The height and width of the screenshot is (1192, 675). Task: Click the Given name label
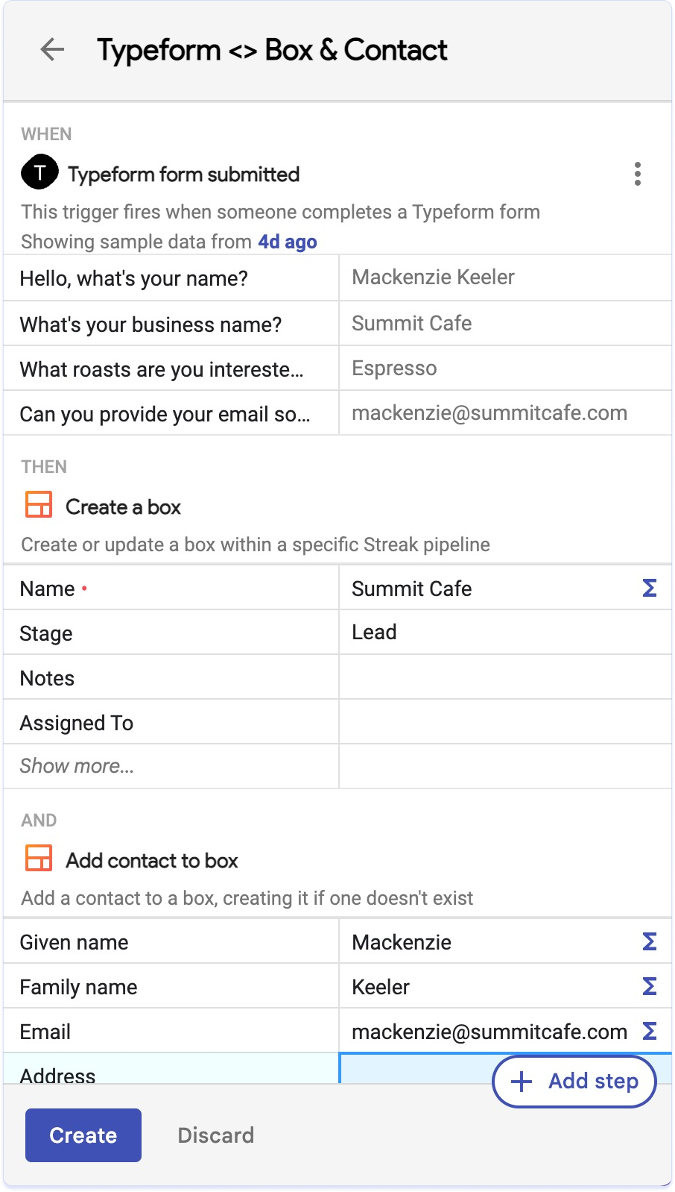pos(74,942)
